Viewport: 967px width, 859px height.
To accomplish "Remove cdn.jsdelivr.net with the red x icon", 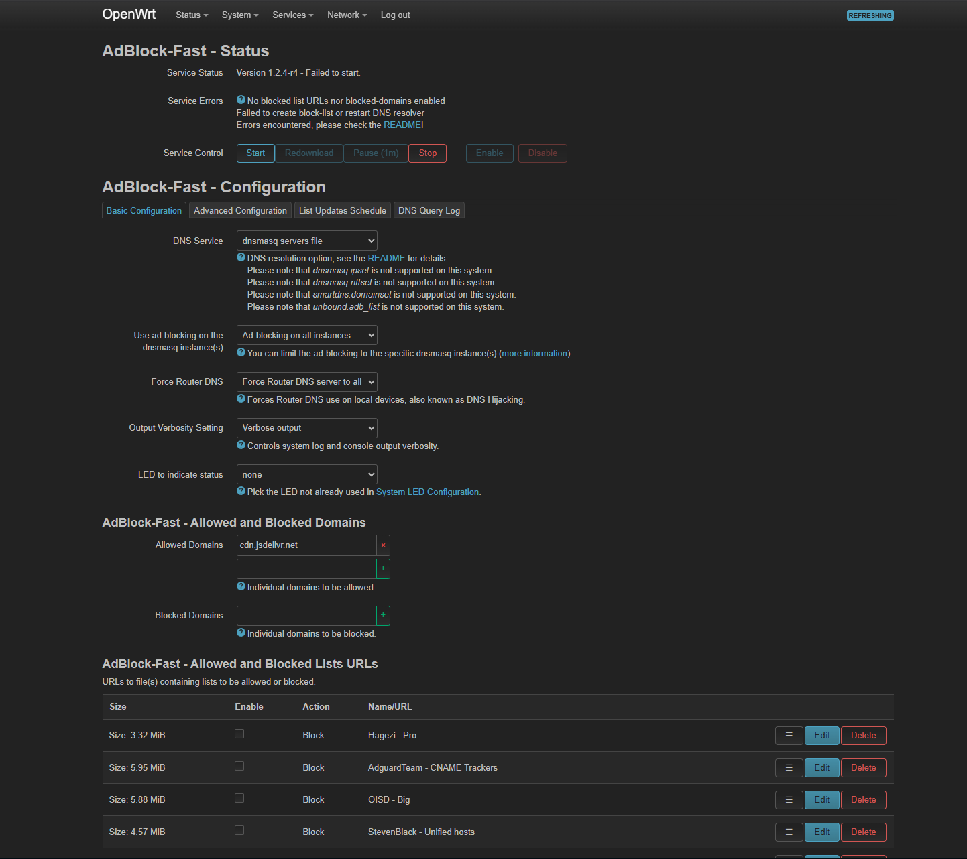I will point(383,545).
